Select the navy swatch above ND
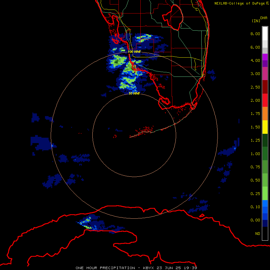Viewport: 270px width, 270px height. (265, 223)
